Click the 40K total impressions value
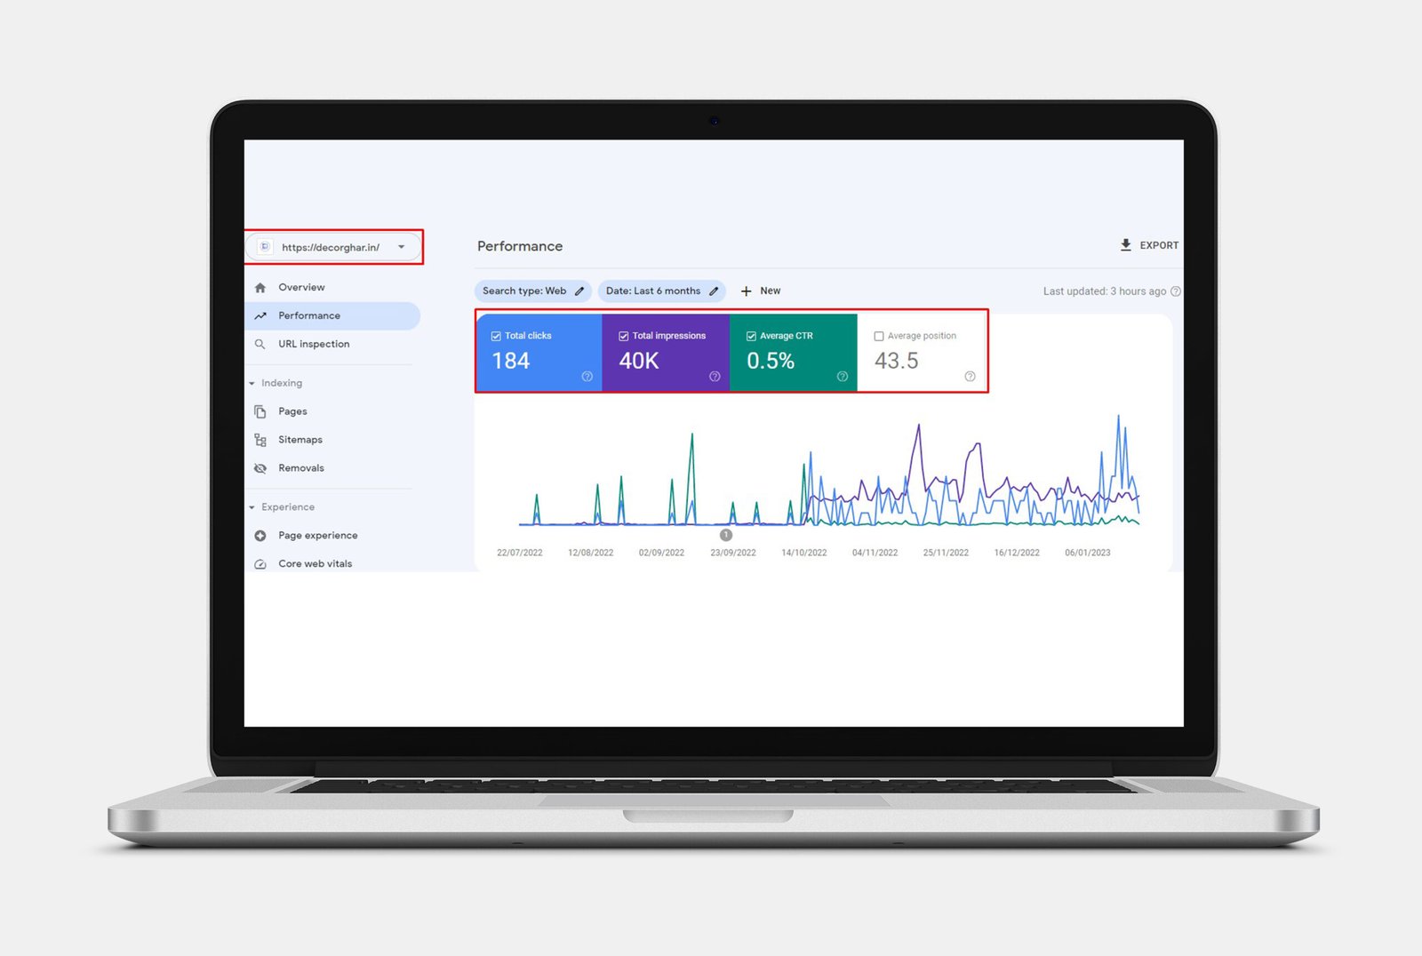 point(639,361)
